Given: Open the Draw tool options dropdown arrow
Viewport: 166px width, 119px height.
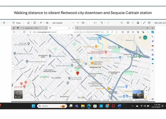Looking at the screenshot, I should (x=23, y=23).
